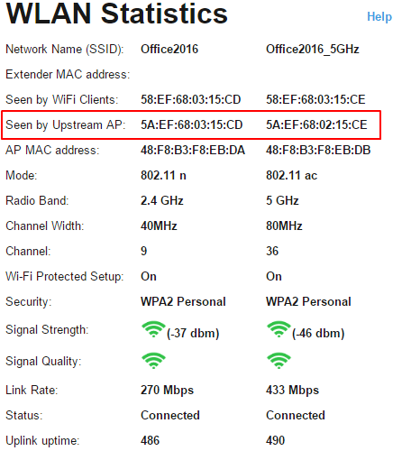This screenshot has height=451, width=402.
Task: Click AP MAC address 48:F8:B3:F8:EB:DB
Action: coord(318,150)
